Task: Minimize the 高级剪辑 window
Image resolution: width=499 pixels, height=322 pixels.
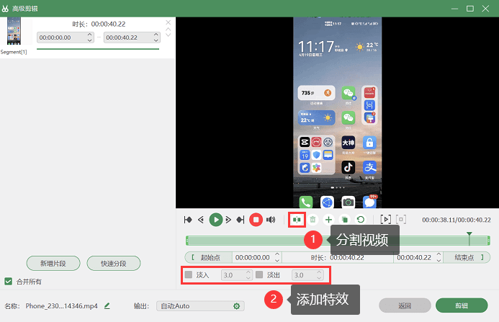Action: coord(455,9)
